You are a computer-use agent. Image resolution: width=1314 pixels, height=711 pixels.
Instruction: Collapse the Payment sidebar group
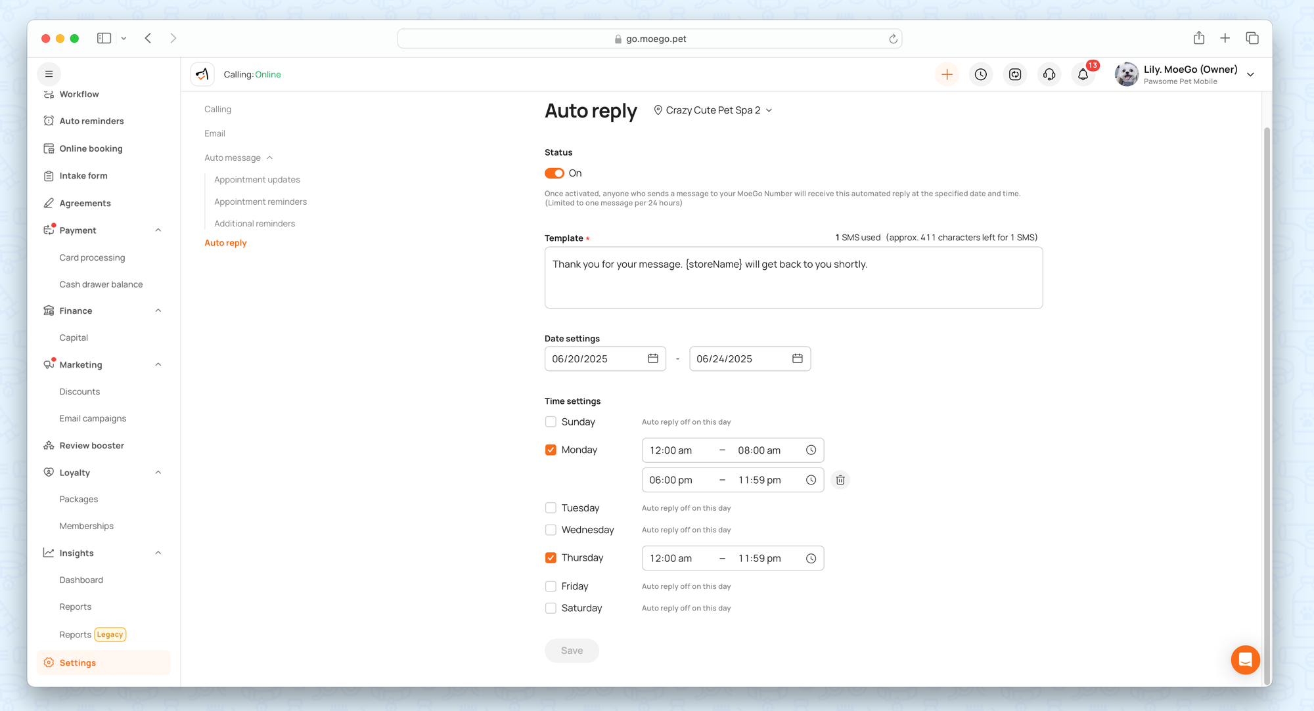pyautogui.click(x=158, y=230)
